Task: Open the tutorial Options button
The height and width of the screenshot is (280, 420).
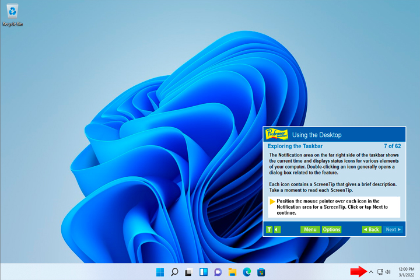Action: click(x=331, y=229)
